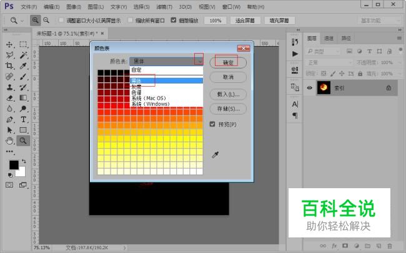Viewport: 406px width, 253px height.
Task: Open the Layers panel options menu
Action: tap(399, 38)
